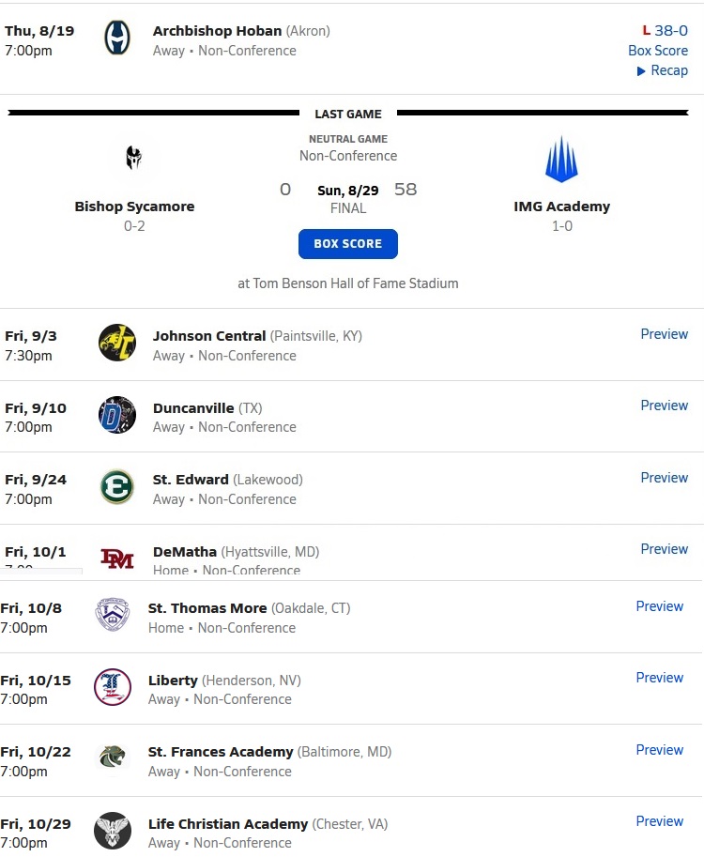Select the IMG Academy team name
Image resolution: width=704 pixels, height=857 pixels.
561,207
